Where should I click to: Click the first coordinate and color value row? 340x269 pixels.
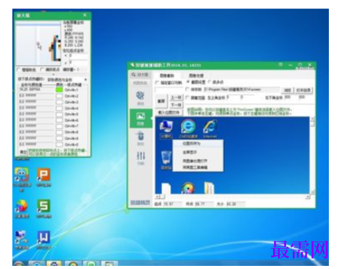pyautogui.click(x=36, y=90)
